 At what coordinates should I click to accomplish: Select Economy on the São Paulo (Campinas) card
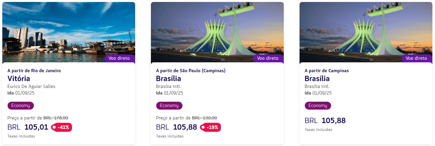pos(169,106)
